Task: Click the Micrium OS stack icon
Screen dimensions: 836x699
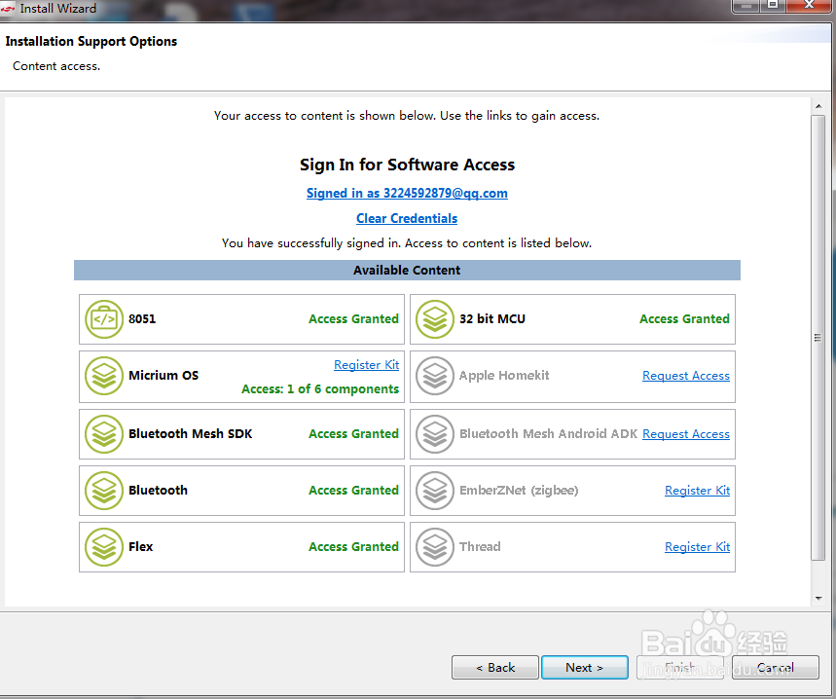Action: coord(104,376)
